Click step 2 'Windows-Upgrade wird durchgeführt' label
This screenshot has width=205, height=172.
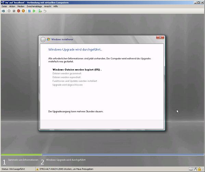click(66, 160)
